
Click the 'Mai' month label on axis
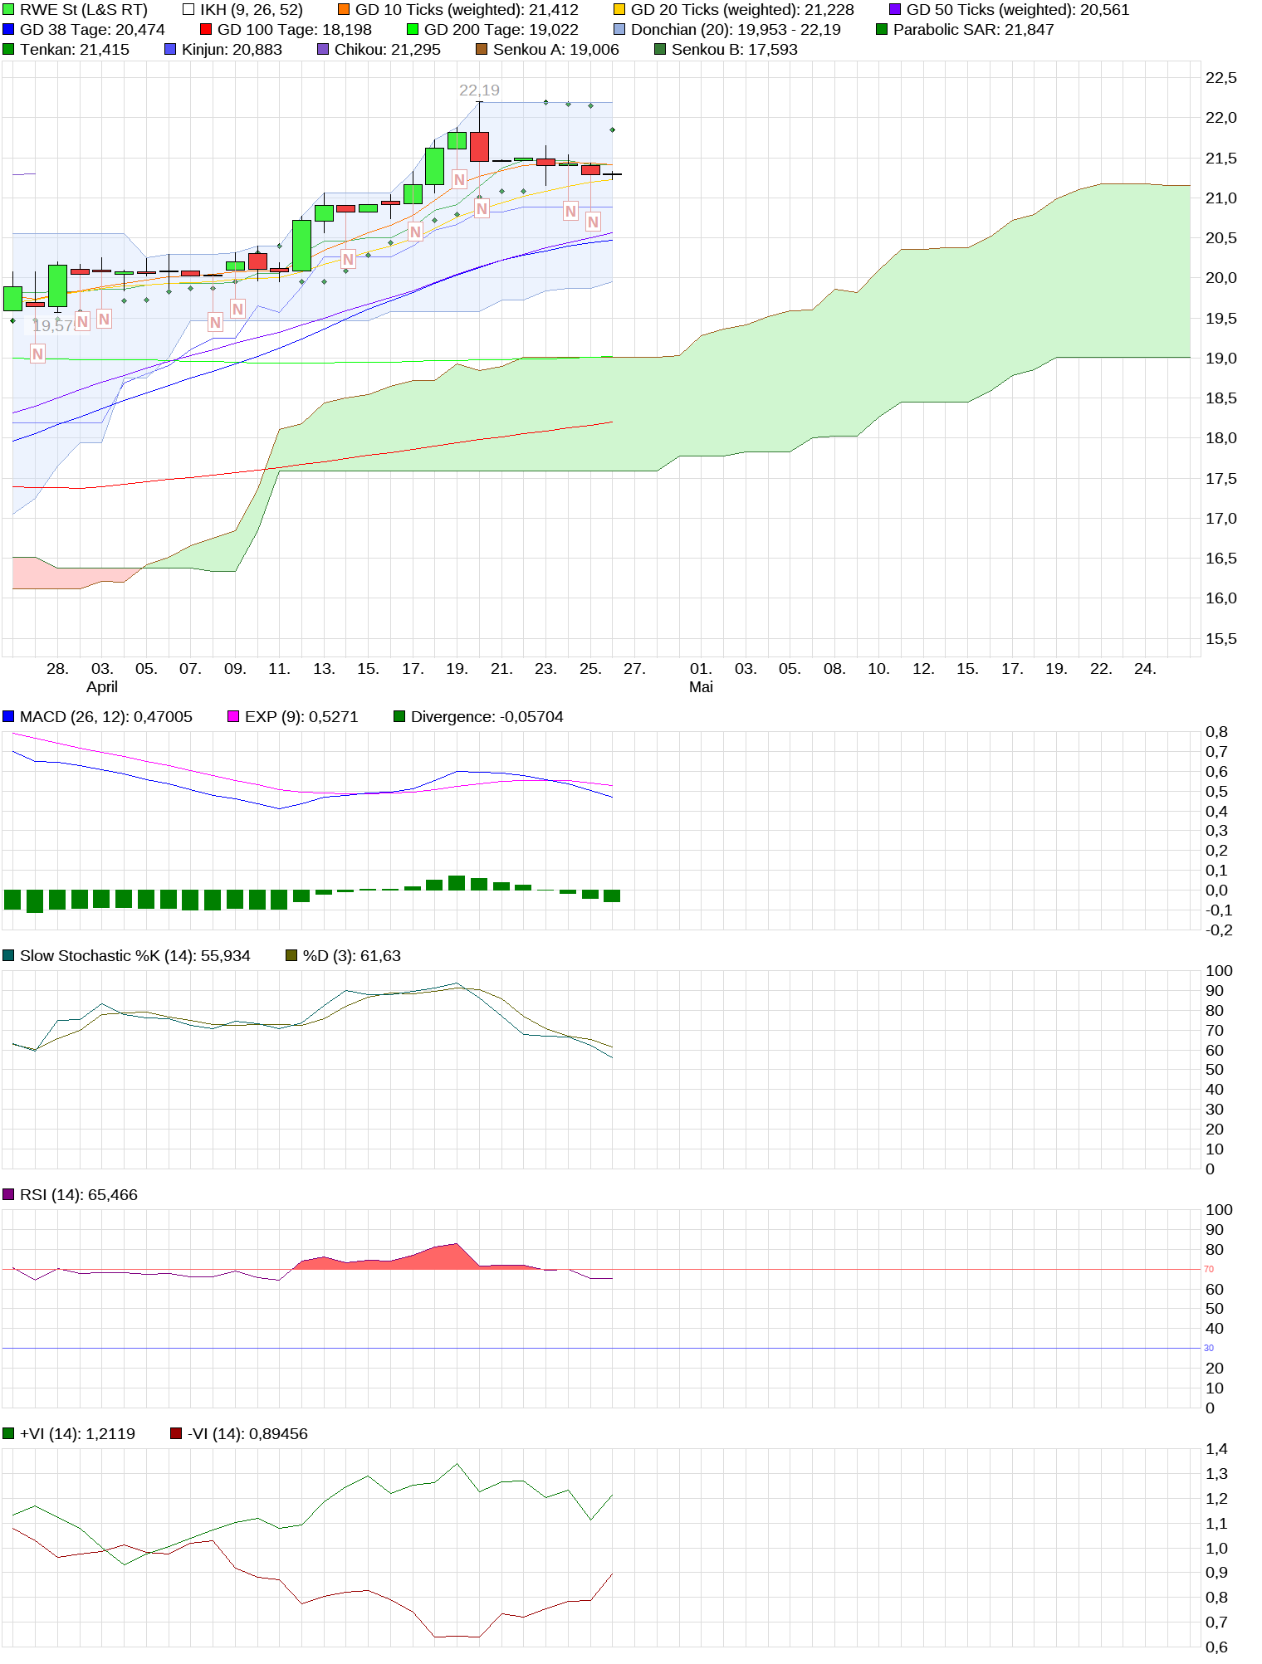point(701,687)
